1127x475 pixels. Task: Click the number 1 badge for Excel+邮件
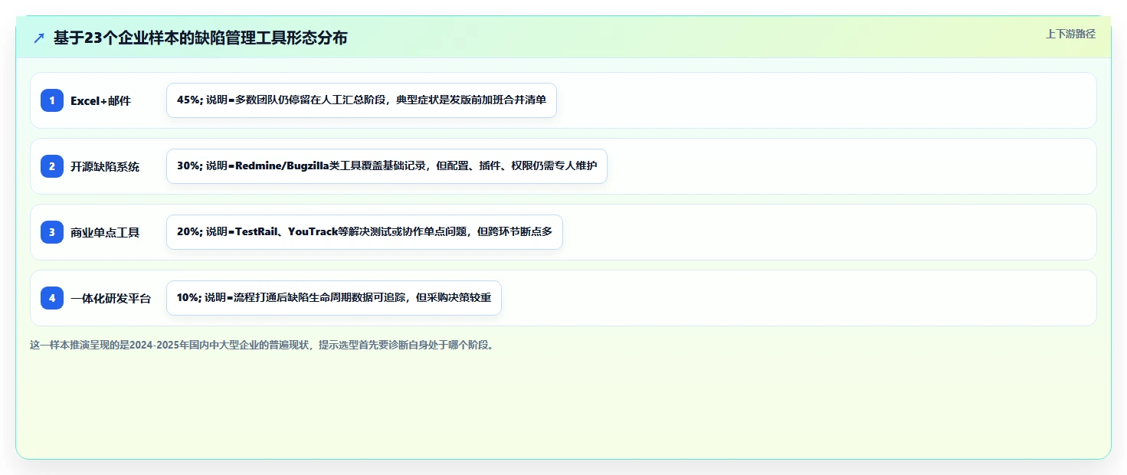pos(52,100)
